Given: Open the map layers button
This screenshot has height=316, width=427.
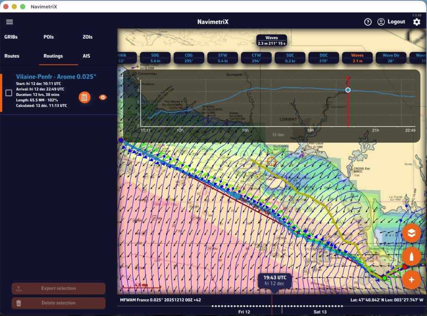Looking at the screenshot, I should [412, 234].
